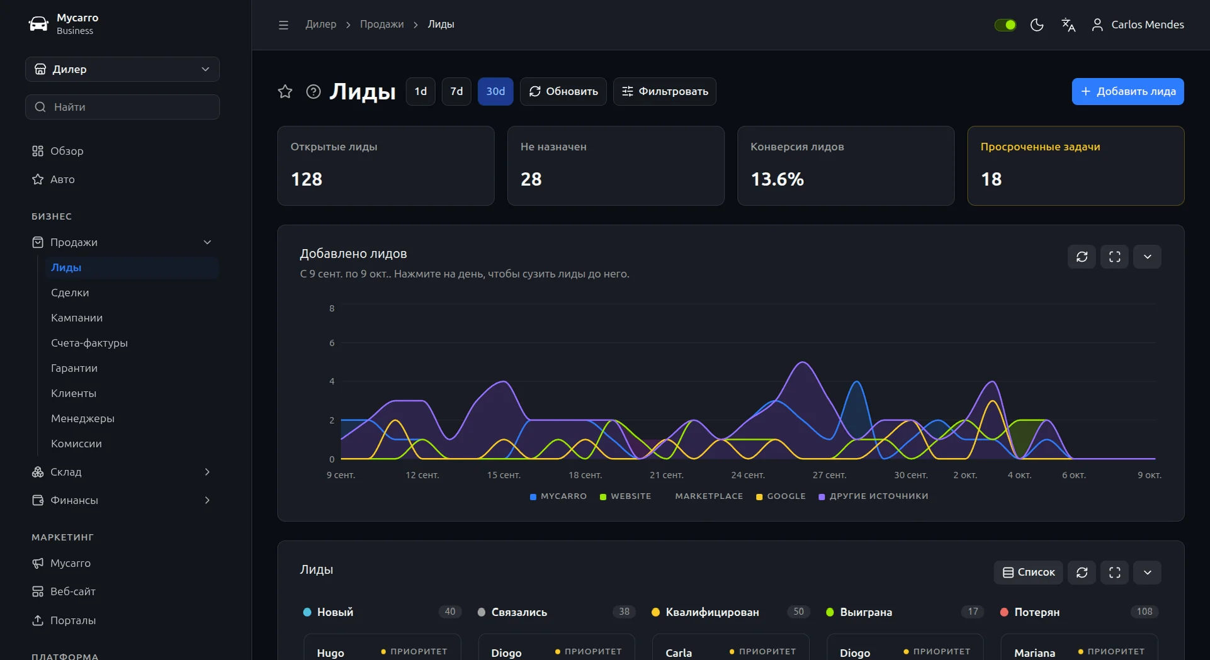Screen dimensions: 1210x660
Task: Expand the Склад sidebar section
Action: click(122, 472)
